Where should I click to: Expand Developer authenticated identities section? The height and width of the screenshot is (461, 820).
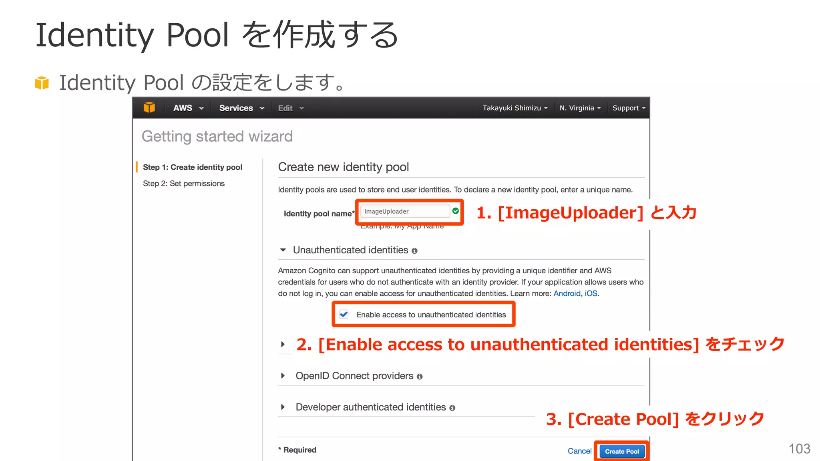(x=283, y=407)
